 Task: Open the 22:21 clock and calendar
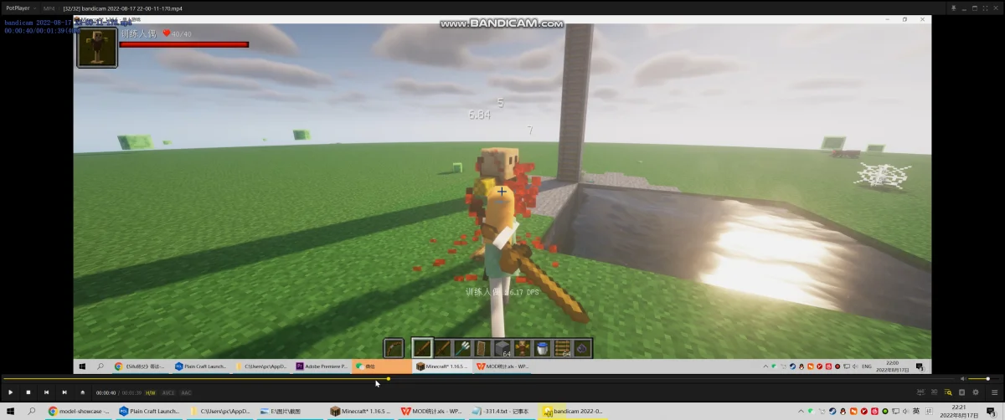pos(958,411)
